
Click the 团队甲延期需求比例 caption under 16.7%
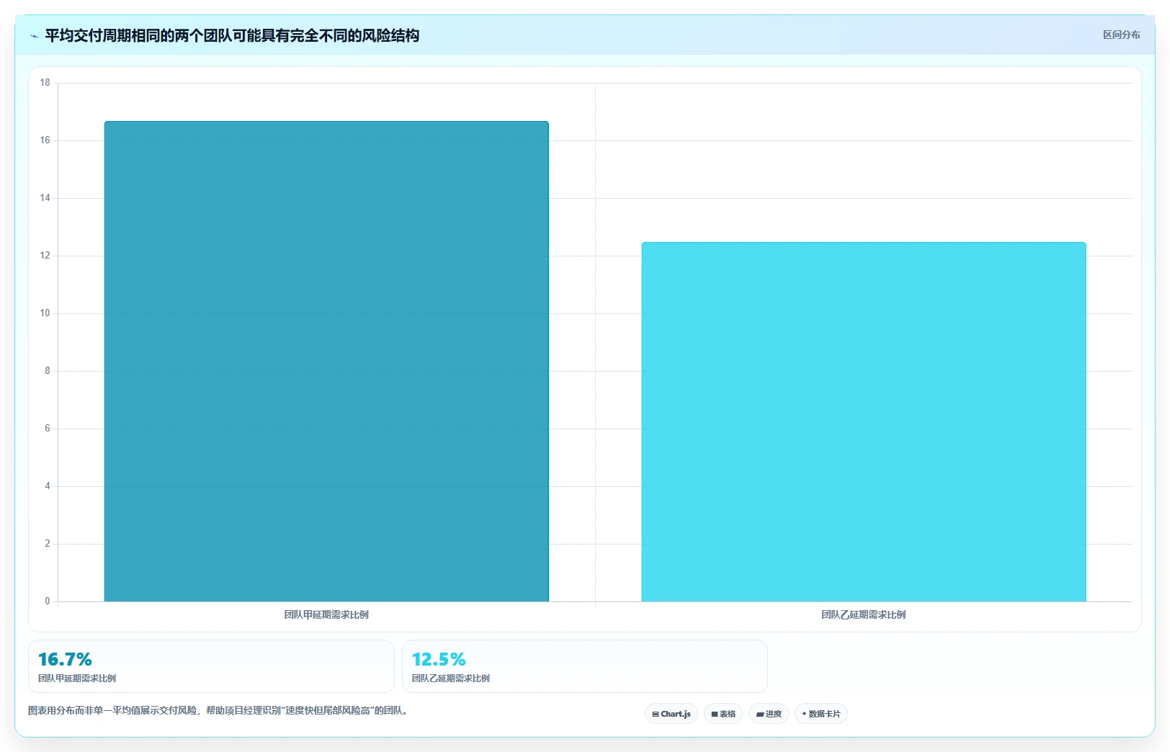point(77,679)
